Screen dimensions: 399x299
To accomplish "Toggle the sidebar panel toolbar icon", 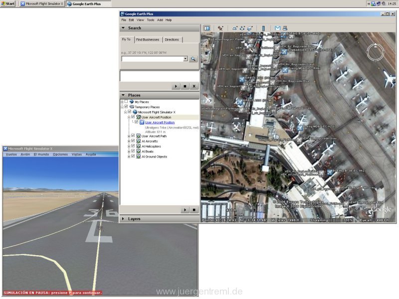I will pos(207,28).
